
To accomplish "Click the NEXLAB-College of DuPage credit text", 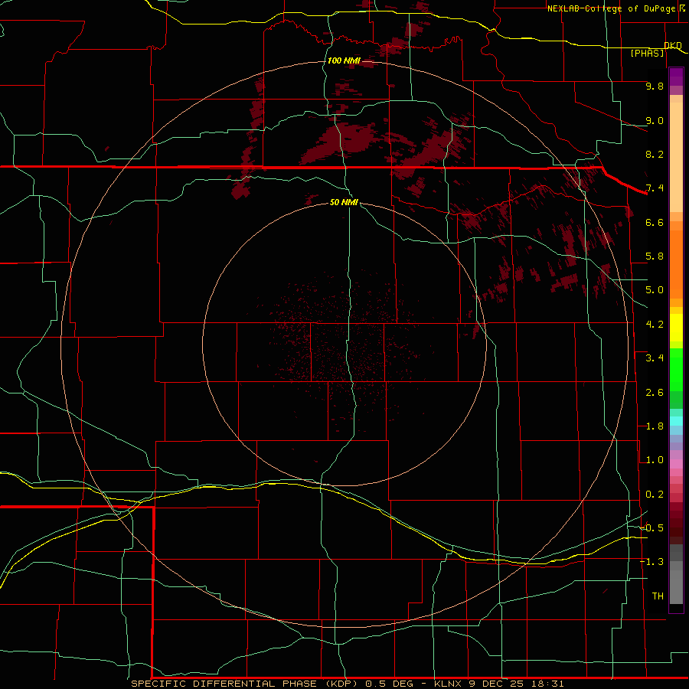I will (x=612, y=8).
